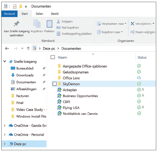
Task: Select the Geluidsopnamen folder name
Action: point(76,72)
